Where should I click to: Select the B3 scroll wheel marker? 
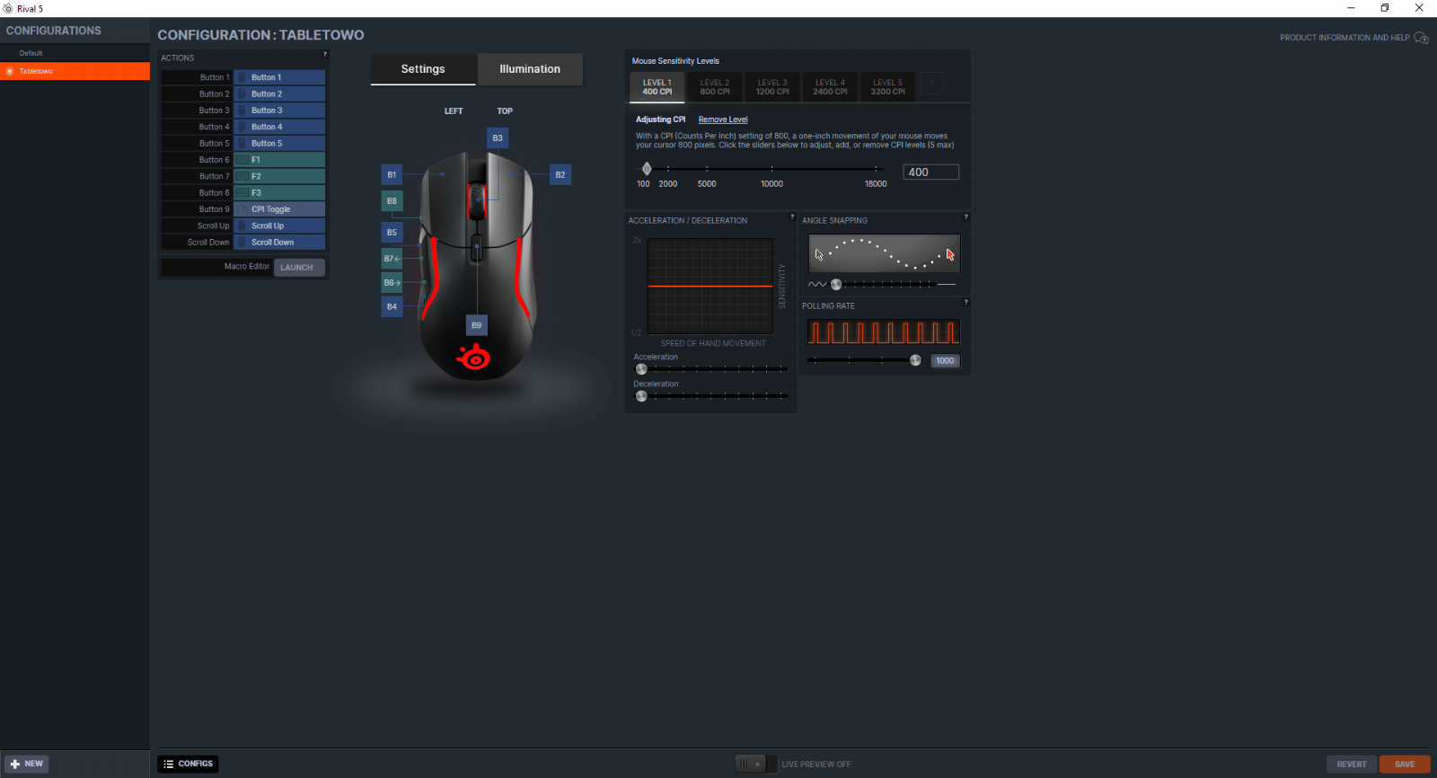point(498,138)
